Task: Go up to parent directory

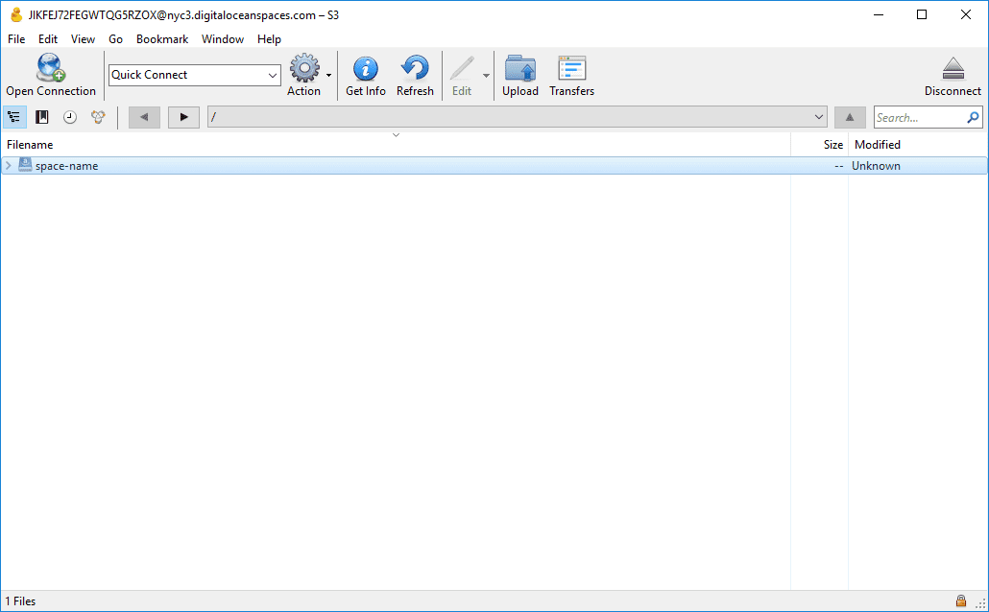Action: [x=850, y=117]
